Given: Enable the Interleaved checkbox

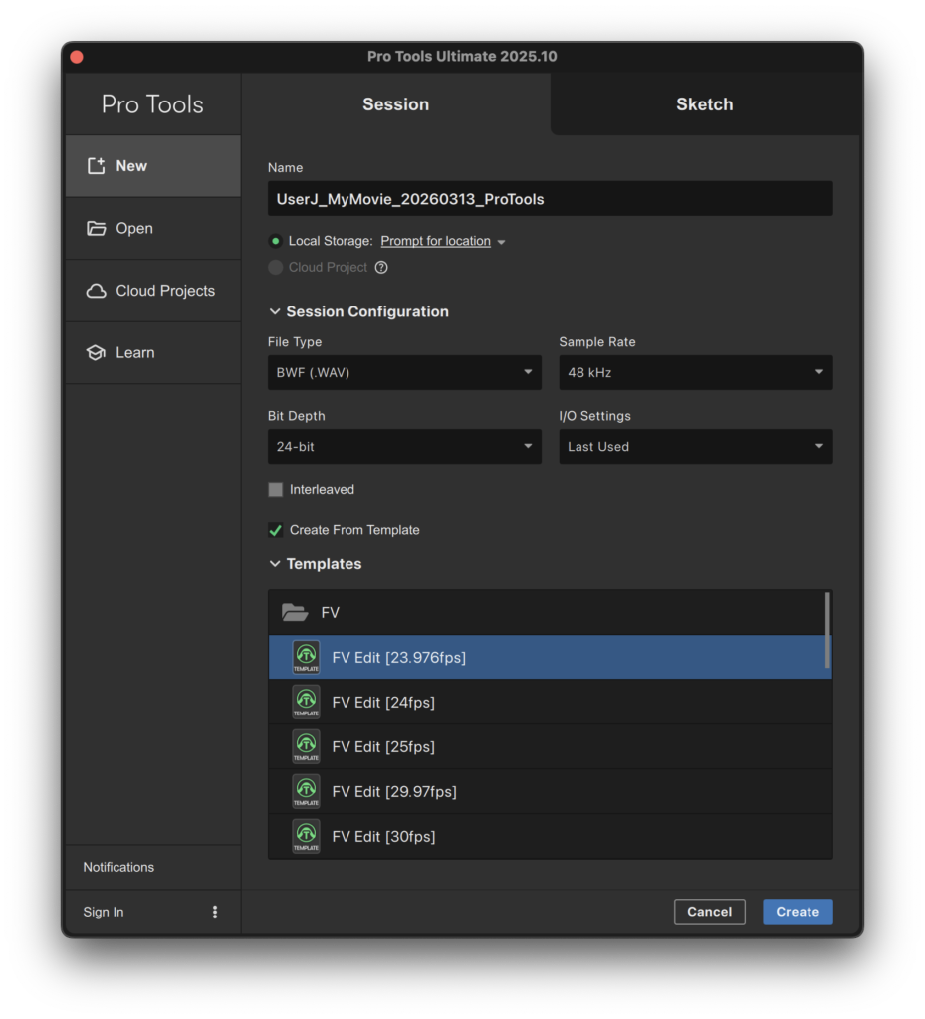Looking at the screenshot, I should click(276, 490).
